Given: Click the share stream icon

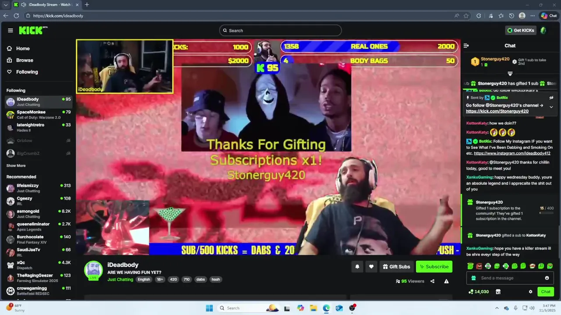Looking at the screenshot, I should tap(433, 281).
